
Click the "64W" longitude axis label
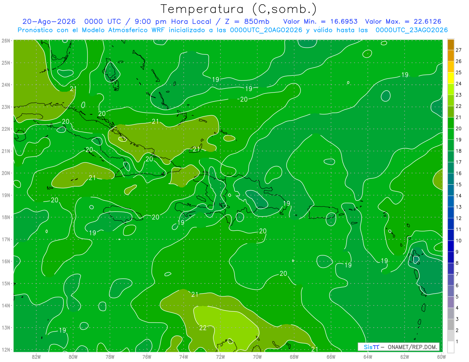(x=368, y=357)
